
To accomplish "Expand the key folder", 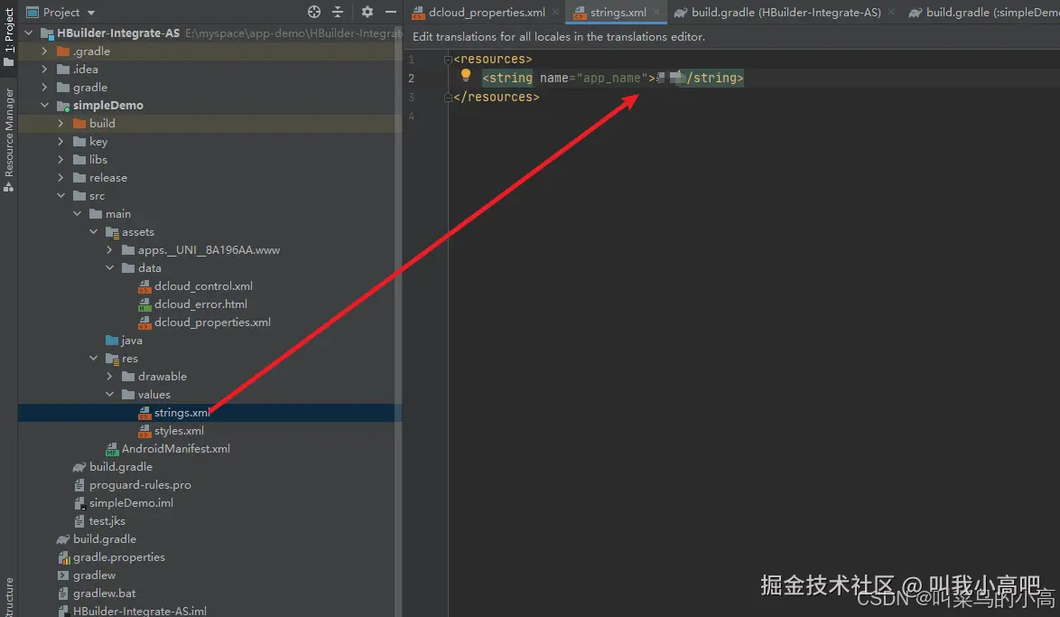I will 60,142.
